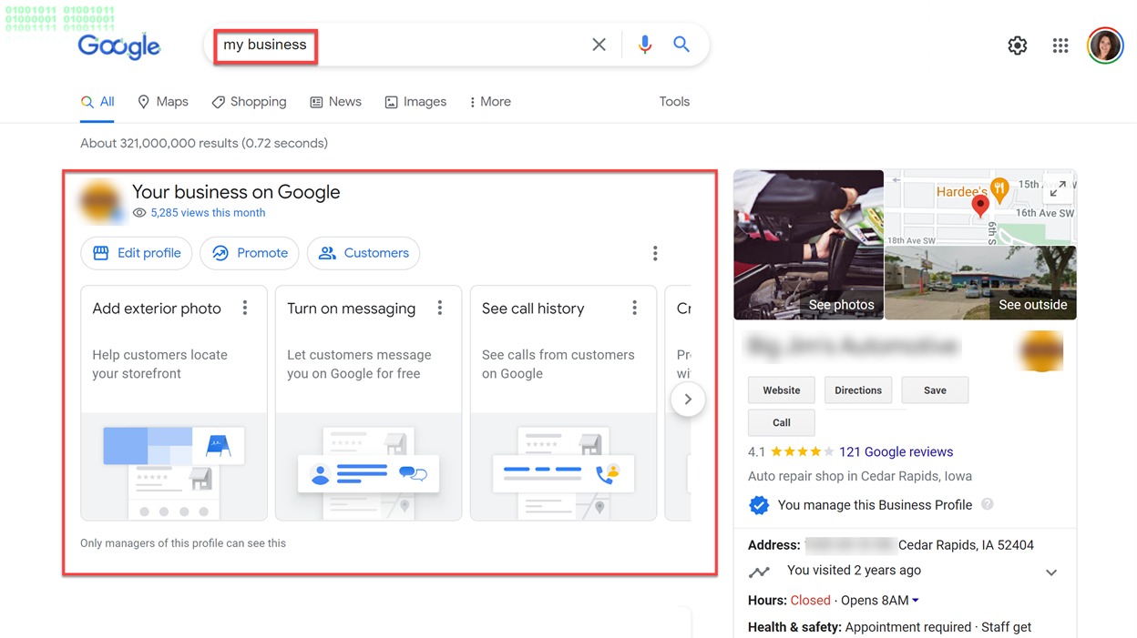Click the blue verified Business Profile badge
Viewport: 1137px width, 638px height.
pos(759,504)
